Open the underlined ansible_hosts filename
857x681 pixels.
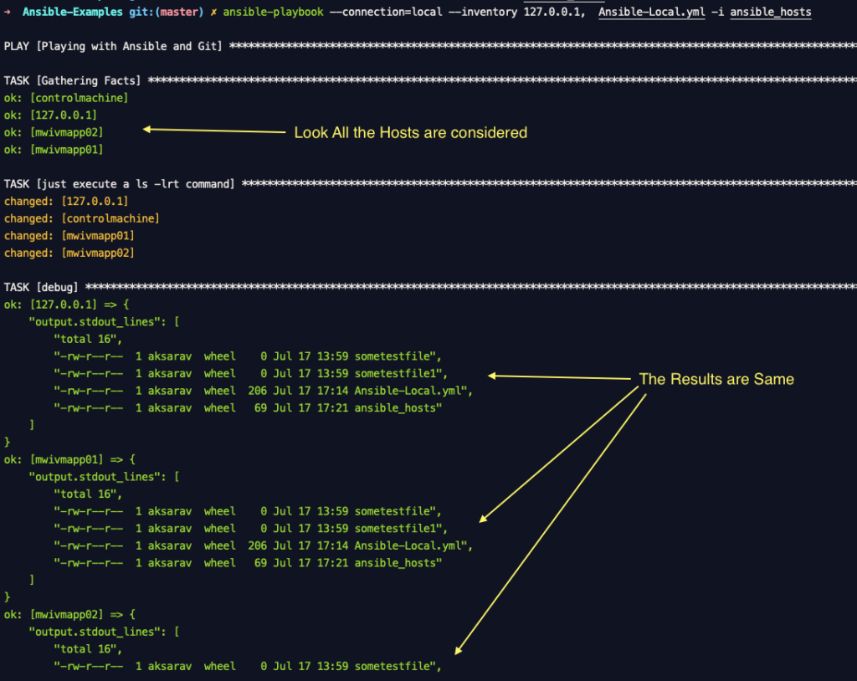click(771, 12)
